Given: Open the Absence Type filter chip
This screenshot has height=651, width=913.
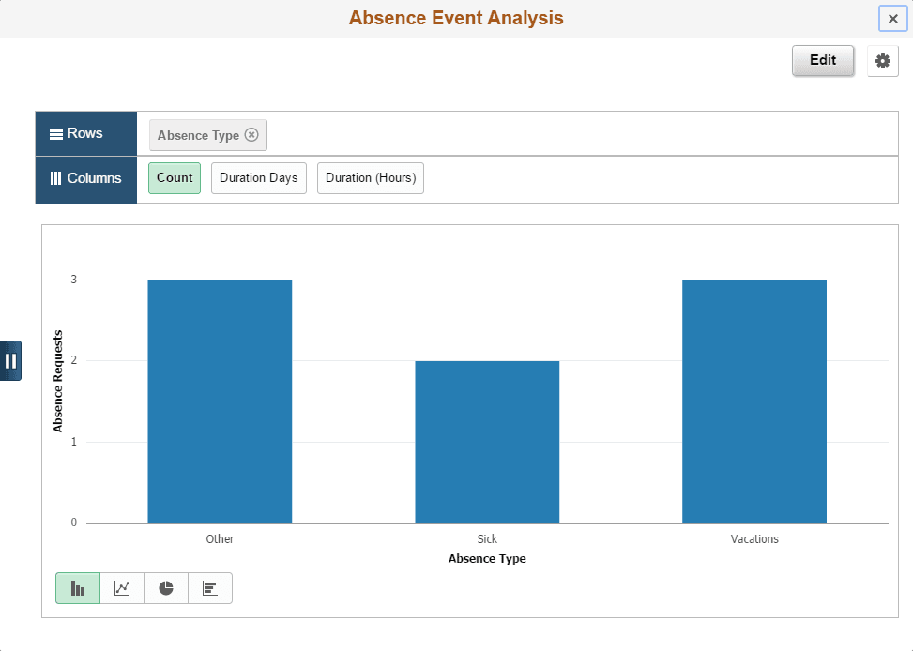Looking at the screenshot, I should [199, 134].
